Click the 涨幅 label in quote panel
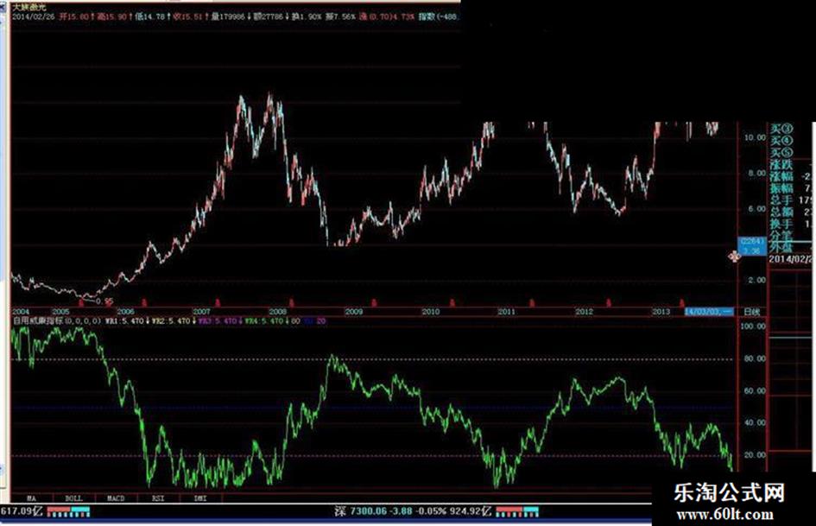Screen dimensions: 816x526 point(781,176)
